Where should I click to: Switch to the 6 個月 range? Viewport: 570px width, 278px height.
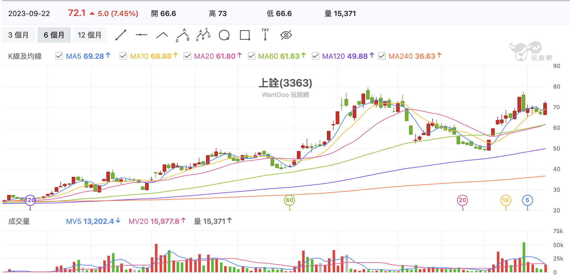coord(54,35)
